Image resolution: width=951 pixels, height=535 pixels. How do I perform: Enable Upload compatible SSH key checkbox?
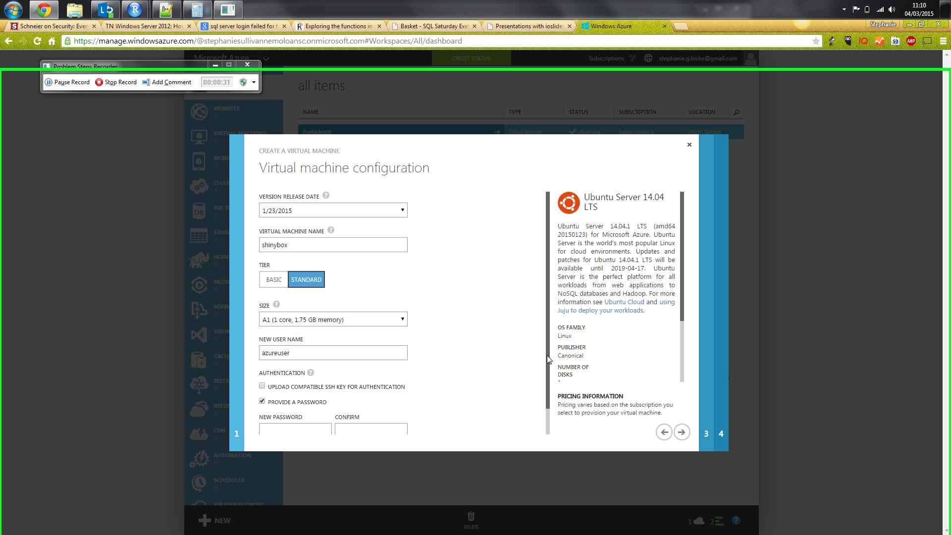tap(262, 386)
